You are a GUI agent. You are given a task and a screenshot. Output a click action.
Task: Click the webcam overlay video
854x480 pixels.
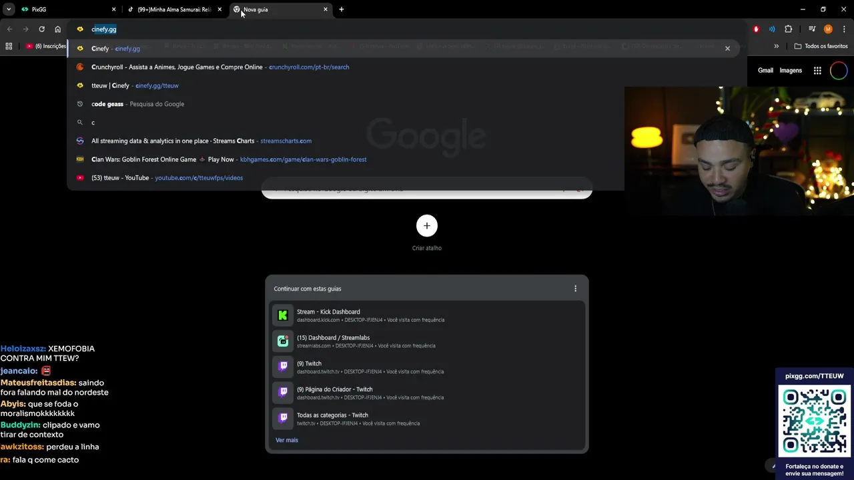(739, 151)
